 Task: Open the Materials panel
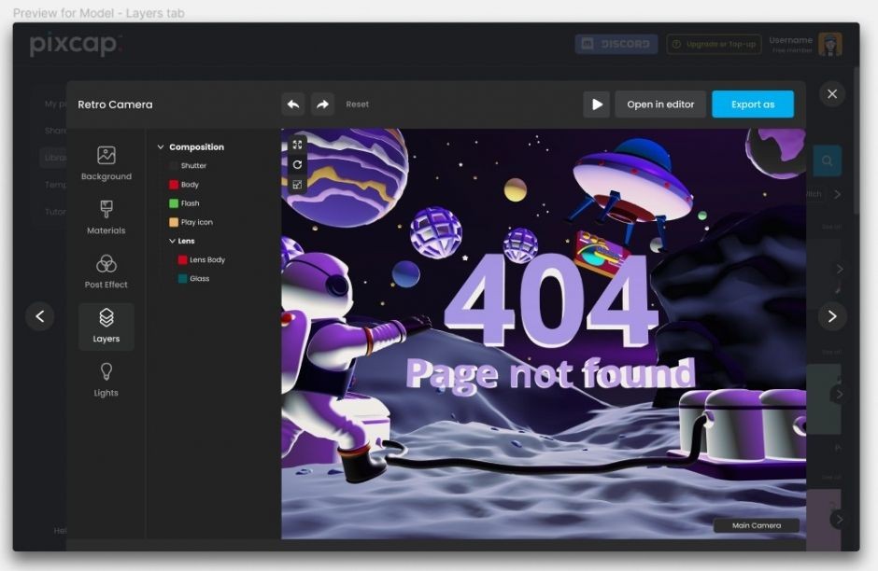click(106, 217)
